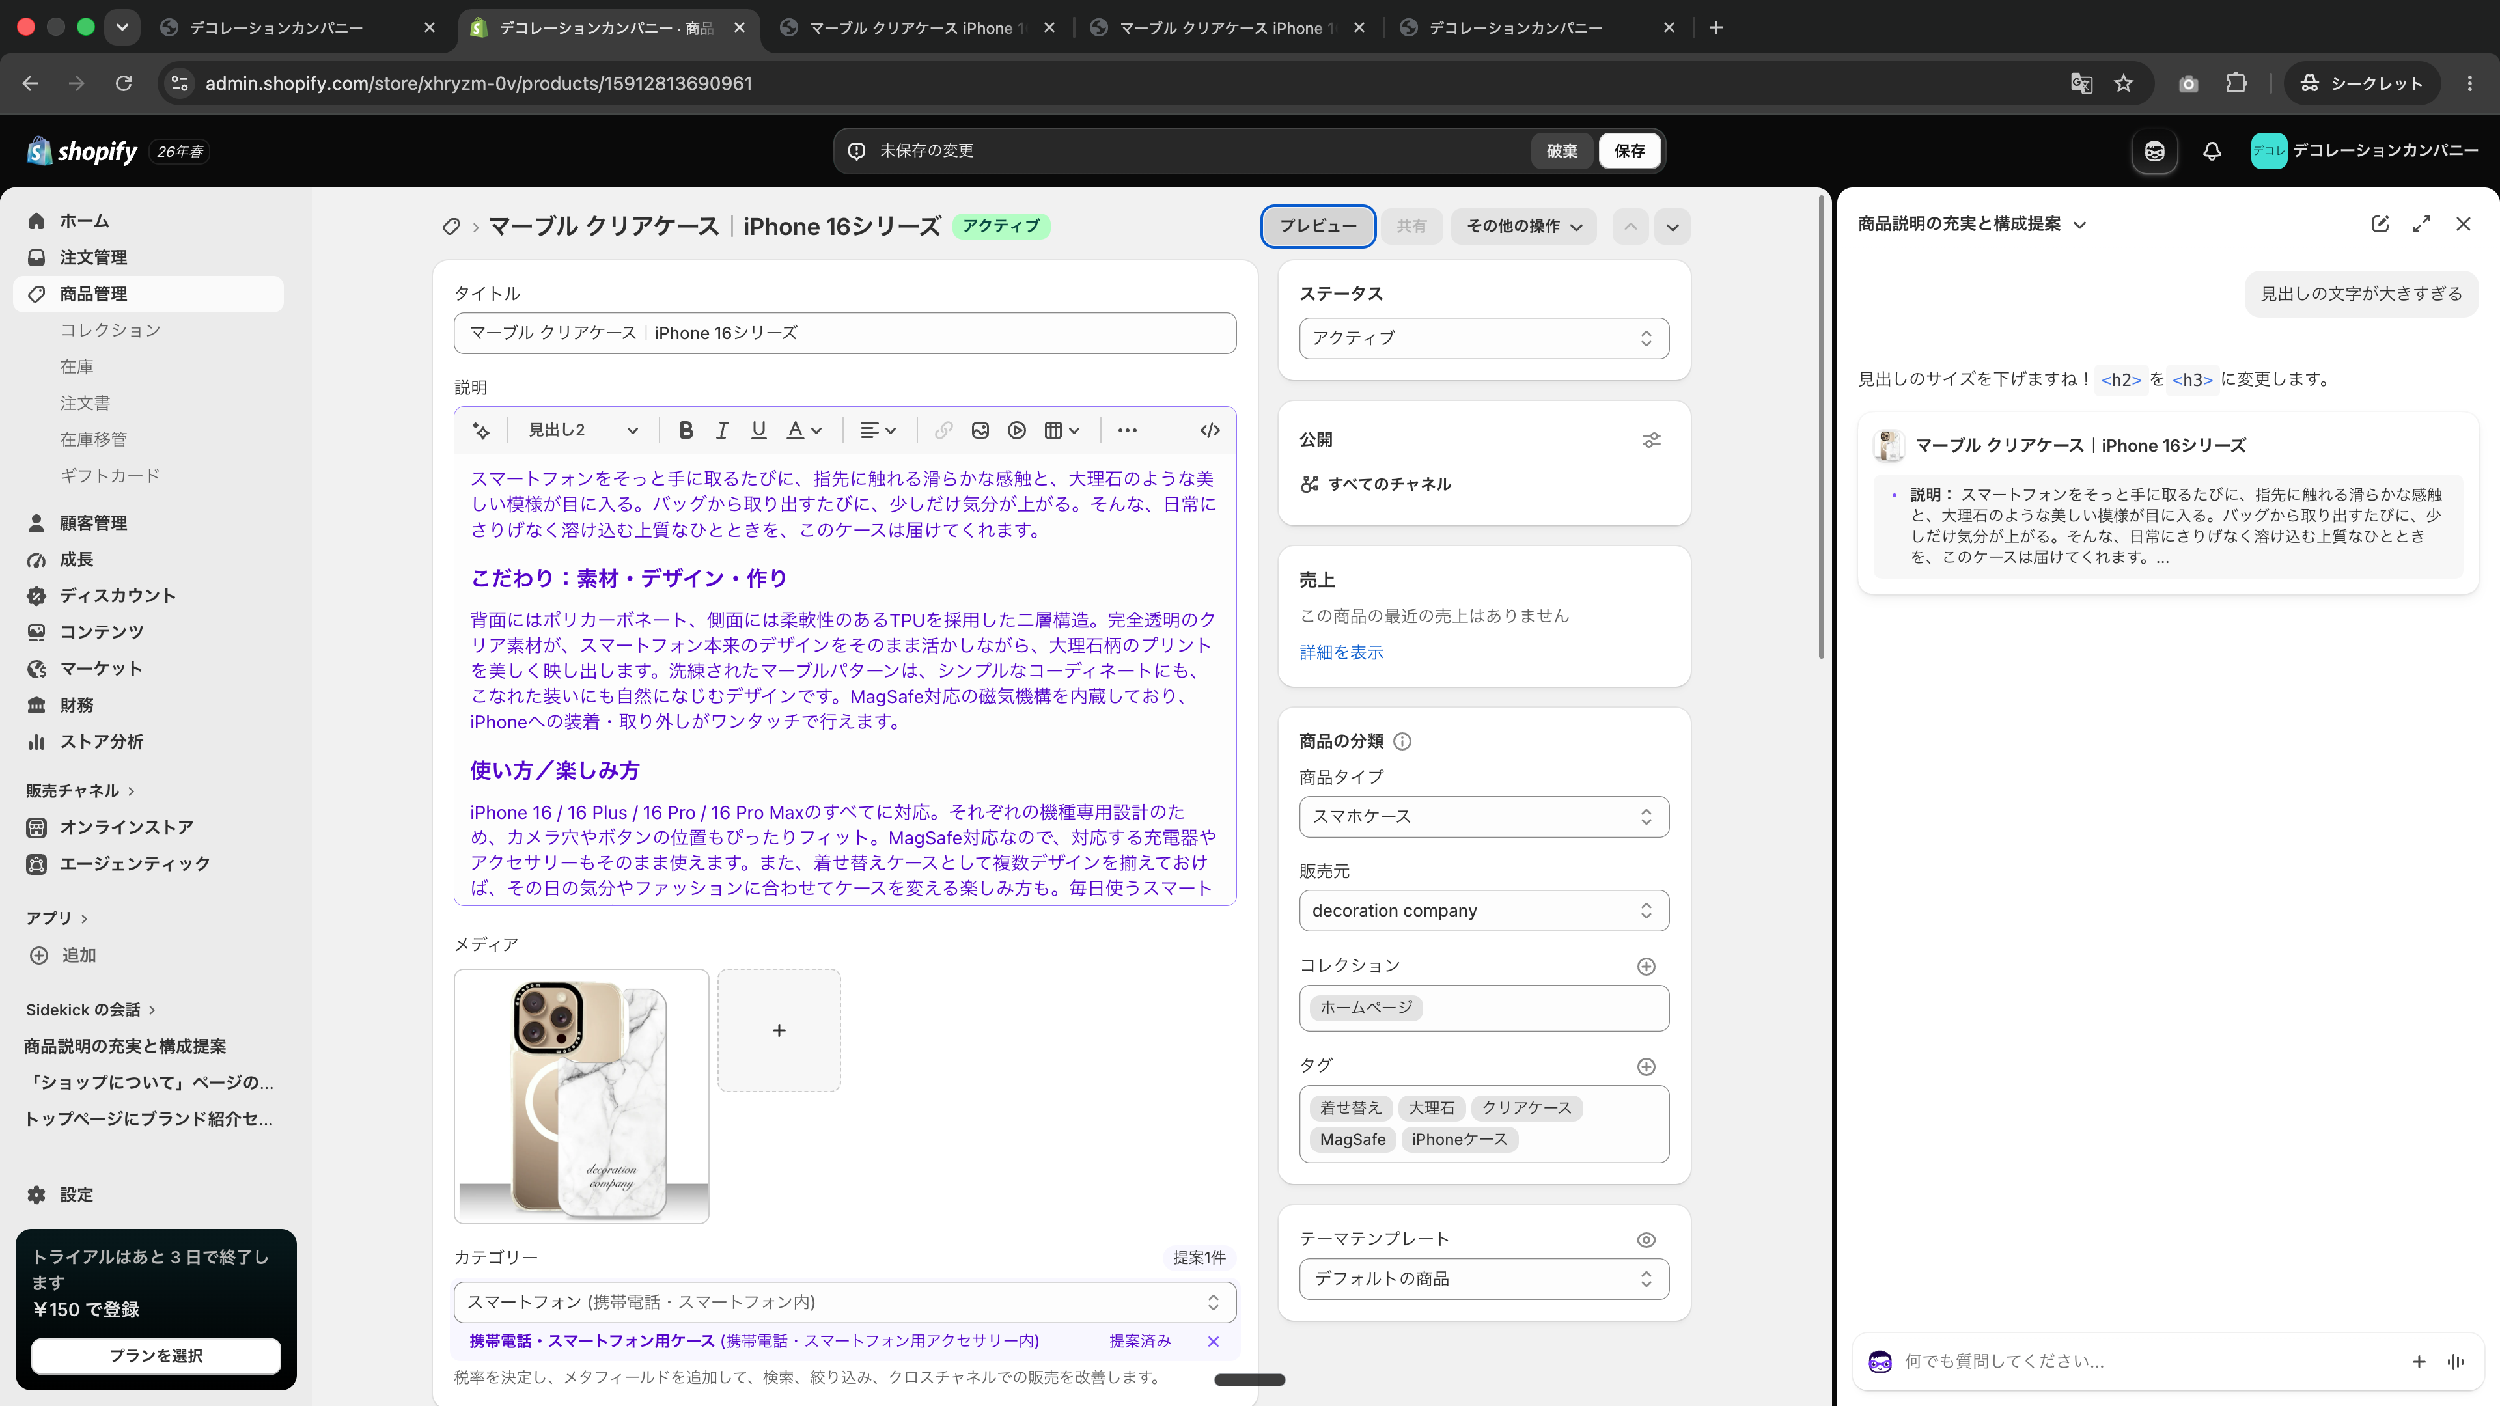Add a collection with plus icon
2500x1406 pixels.
pos(1646,967)
